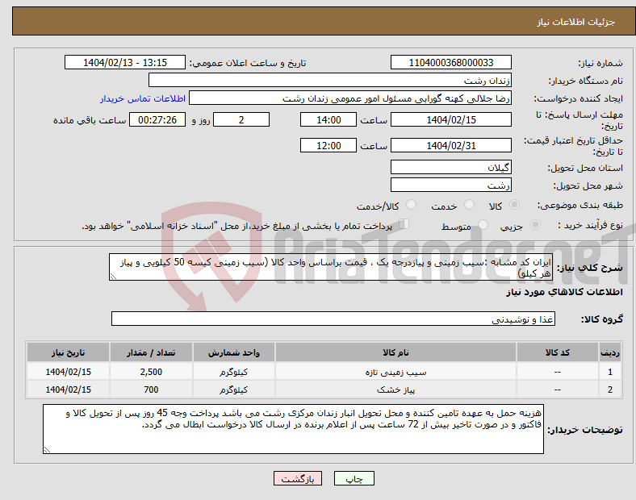Click the بازگشت back button
Screen dimensions: 636x500
tap(298, 478)
